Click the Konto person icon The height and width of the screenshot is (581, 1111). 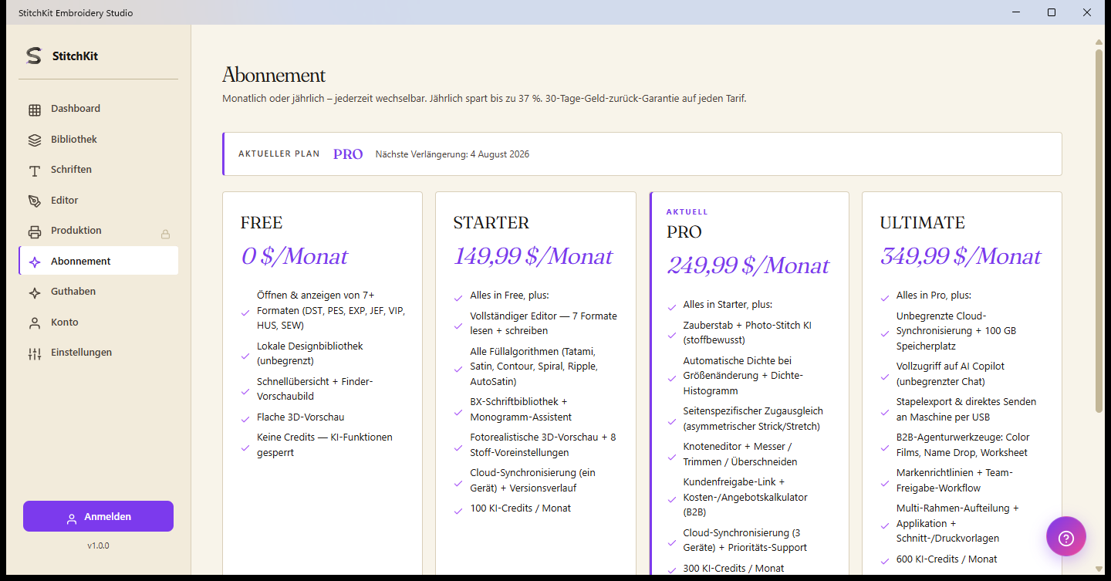coord(35,323)
